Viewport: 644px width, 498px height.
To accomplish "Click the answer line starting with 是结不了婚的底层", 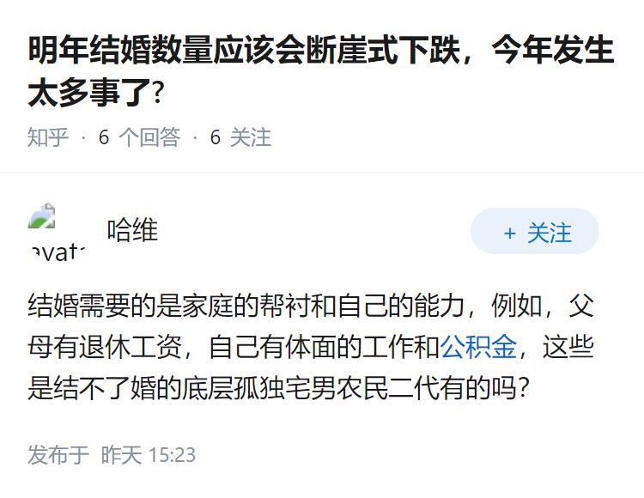I will coord(278,388).
